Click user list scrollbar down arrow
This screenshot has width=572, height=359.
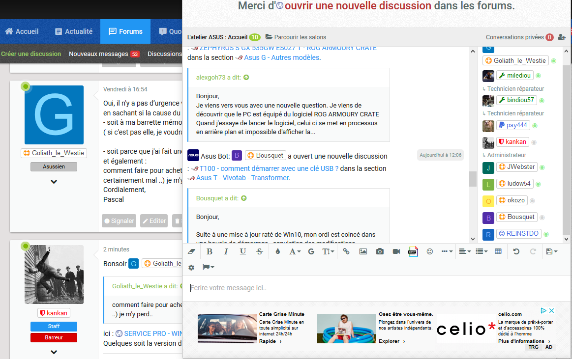566,239
